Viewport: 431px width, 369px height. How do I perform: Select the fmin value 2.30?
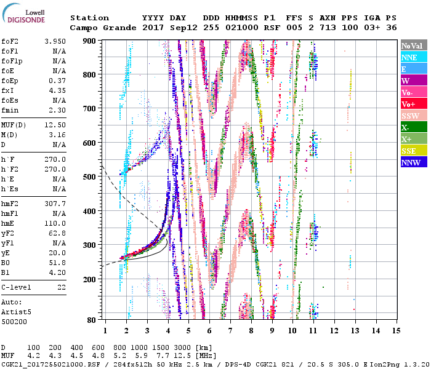point(57,110)
